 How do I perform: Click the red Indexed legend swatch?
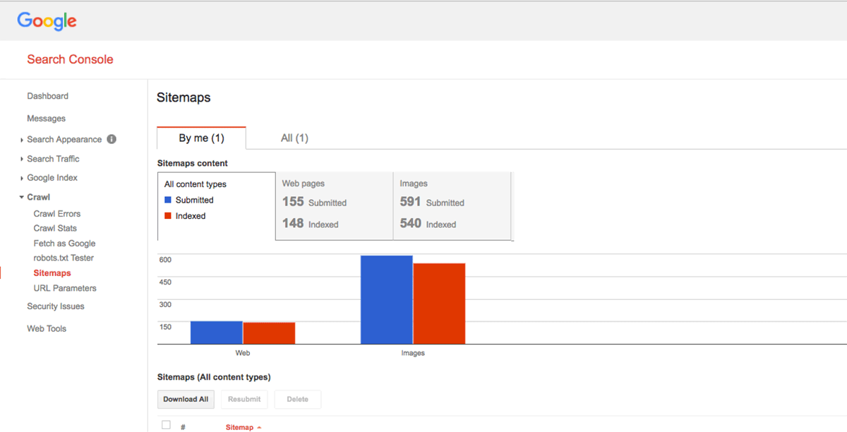click(x=168, y=216)
